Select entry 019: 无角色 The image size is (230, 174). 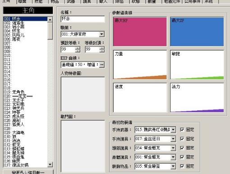point(25,92)
